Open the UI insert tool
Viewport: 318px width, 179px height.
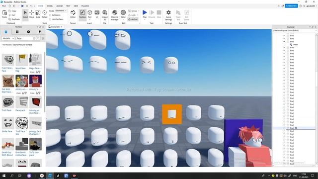click(97, 14)
